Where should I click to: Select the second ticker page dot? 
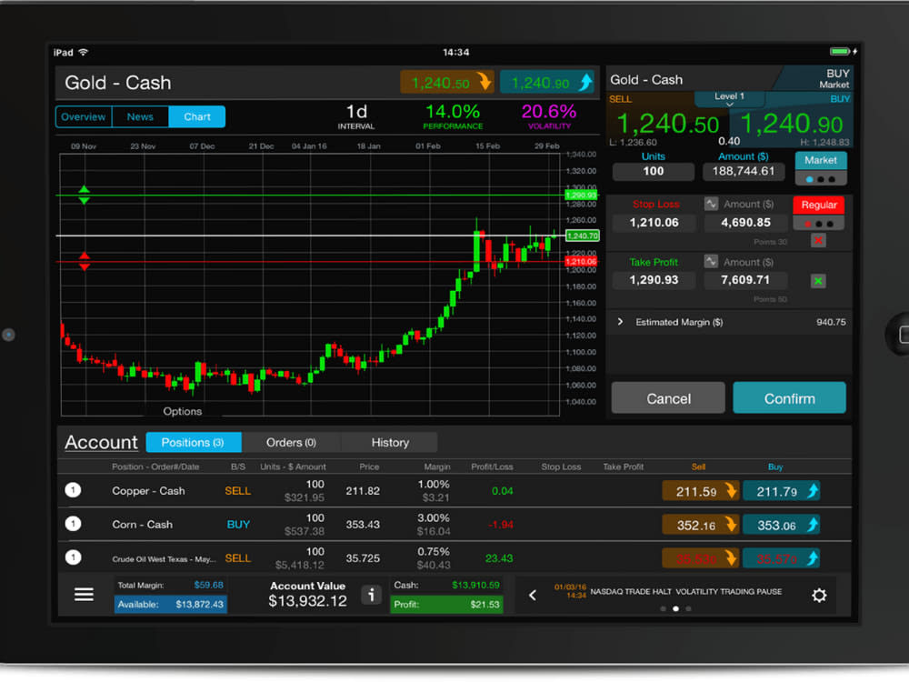pos(675,610)
